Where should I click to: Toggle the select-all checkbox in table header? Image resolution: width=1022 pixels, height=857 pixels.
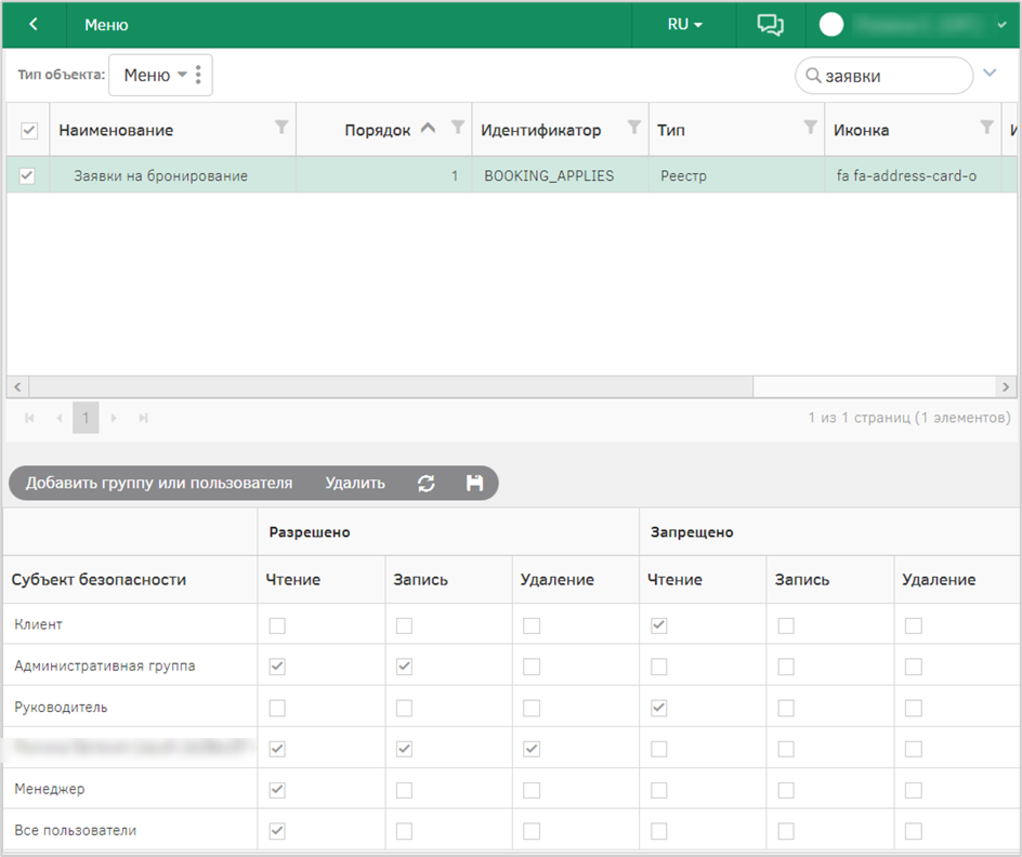coord(29,130)
